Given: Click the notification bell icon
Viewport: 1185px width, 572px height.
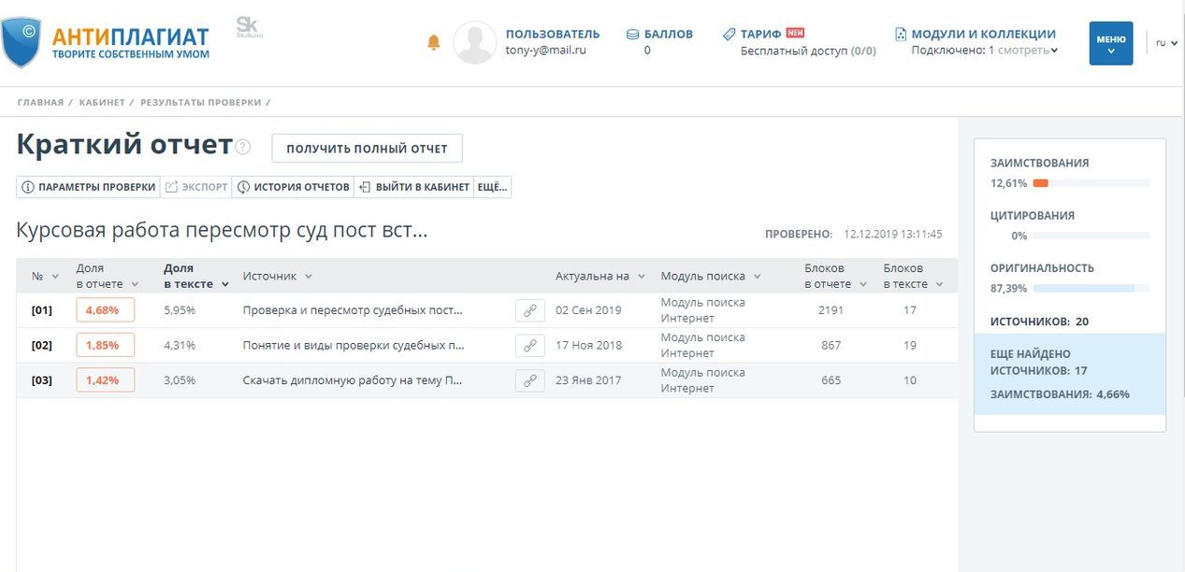Looking at the screenshot, I should coord(433,43).
